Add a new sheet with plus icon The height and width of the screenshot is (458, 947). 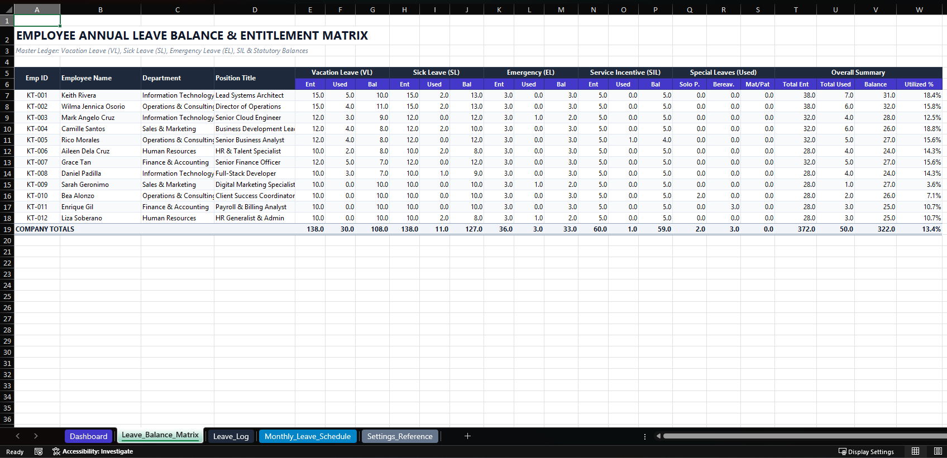click(467, 436)
